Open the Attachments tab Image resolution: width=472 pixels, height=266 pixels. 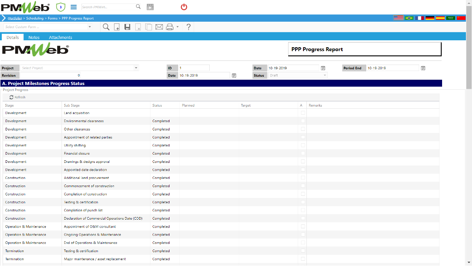point(60,37)
